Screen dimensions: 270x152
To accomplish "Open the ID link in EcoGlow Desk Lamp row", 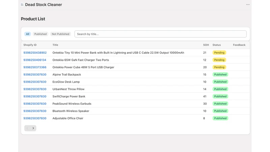I will [35, 82].
